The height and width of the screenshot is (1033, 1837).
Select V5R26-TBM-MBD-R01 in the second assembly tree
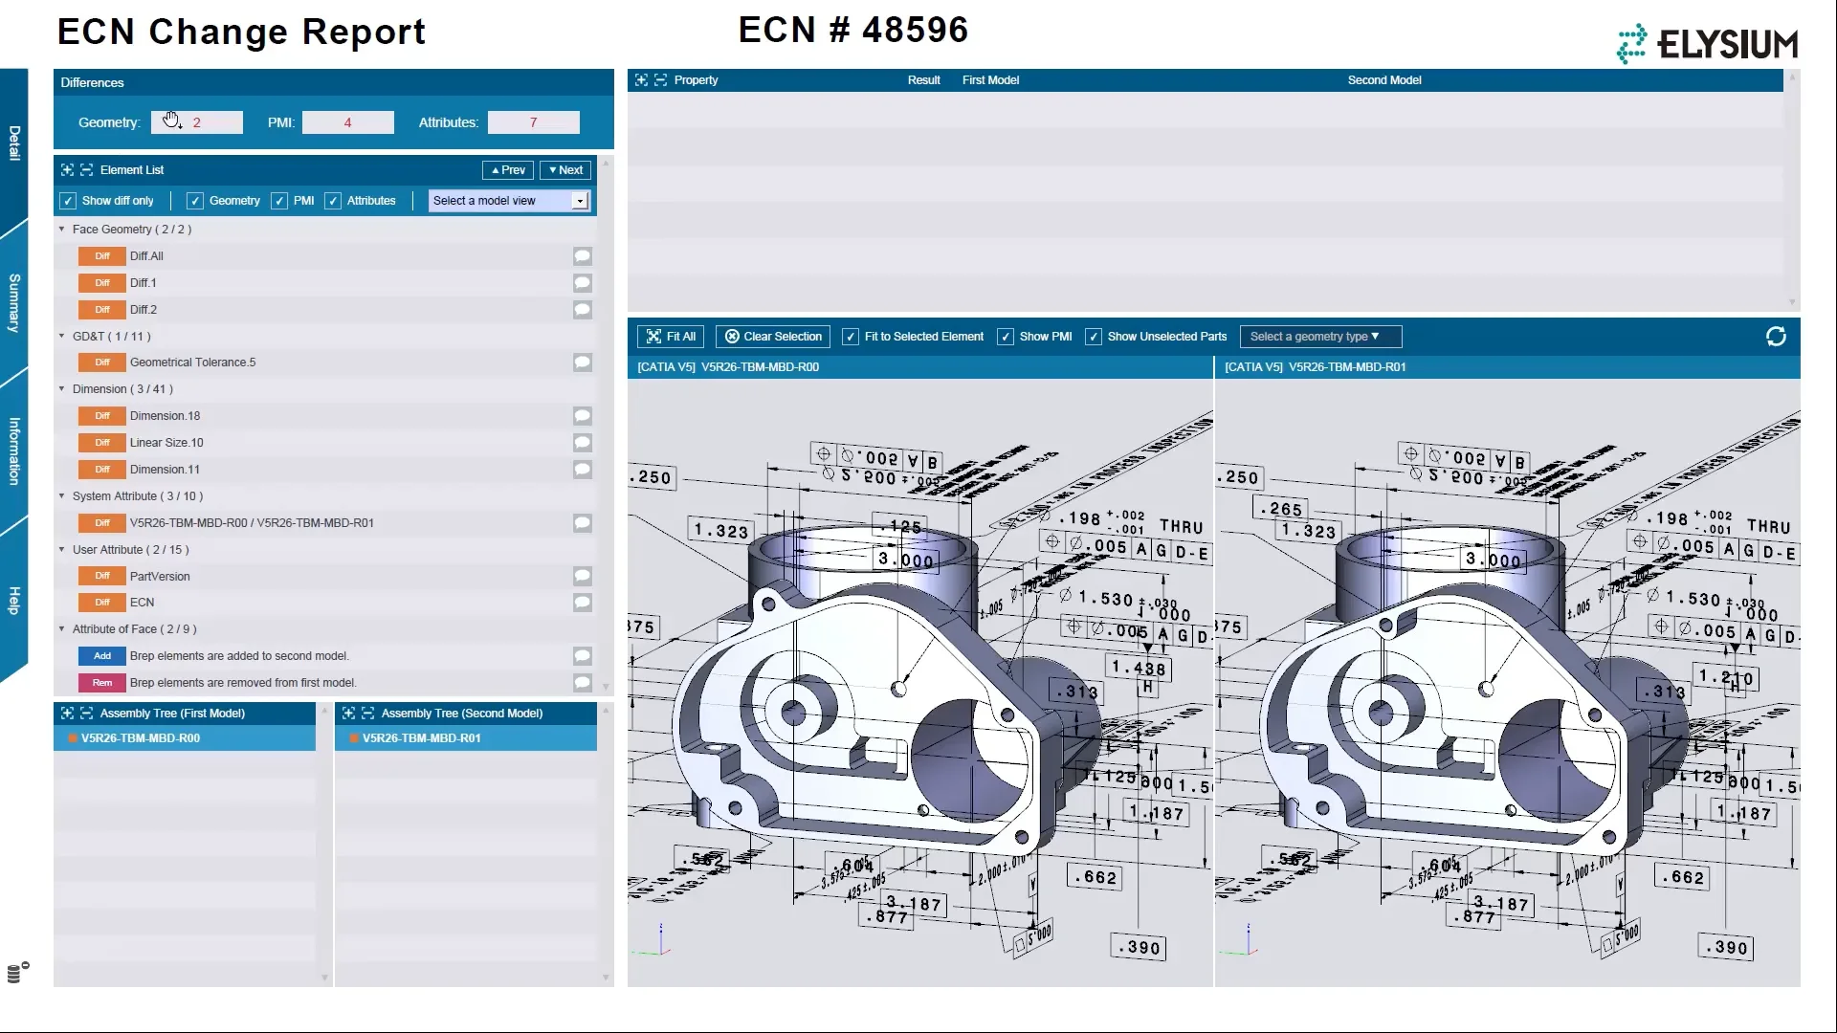coord(421,737)
